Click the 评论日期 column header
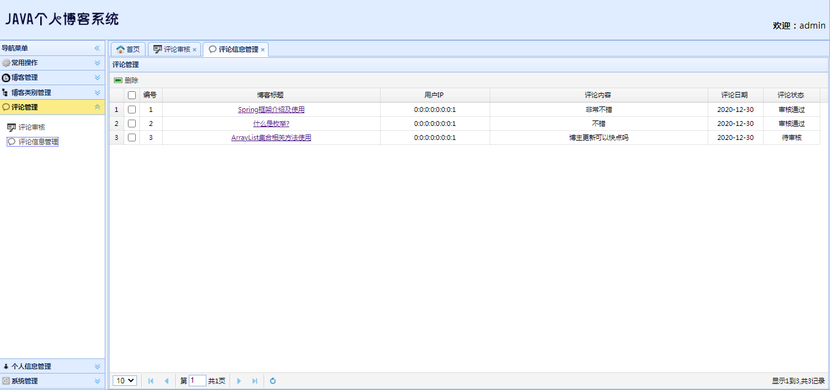The image size is (830, 390). point(734,95)
